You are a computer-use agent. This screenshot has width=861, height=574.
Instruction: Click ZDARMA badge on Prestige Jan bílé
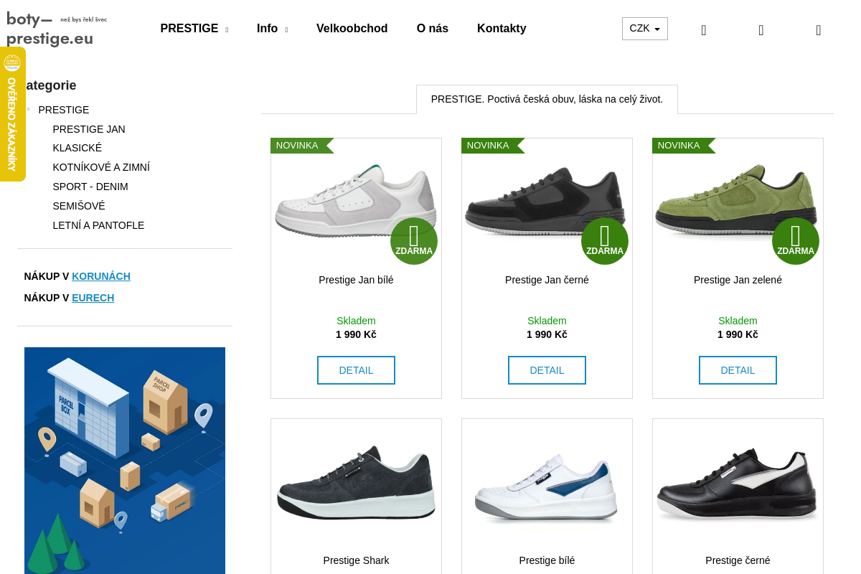414,241
